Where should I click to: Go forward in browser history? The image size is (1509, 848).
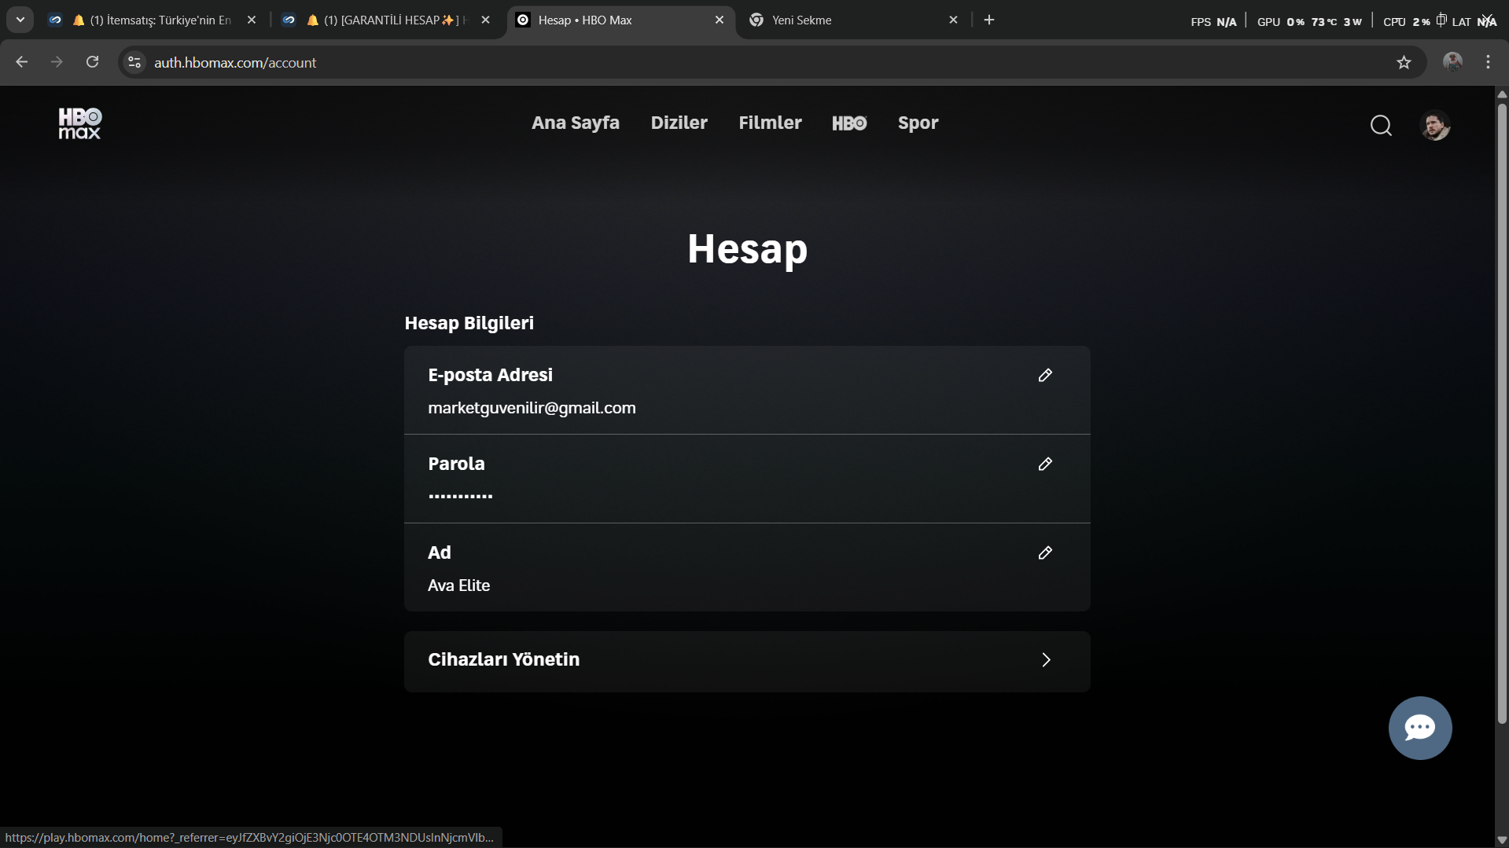57,62
